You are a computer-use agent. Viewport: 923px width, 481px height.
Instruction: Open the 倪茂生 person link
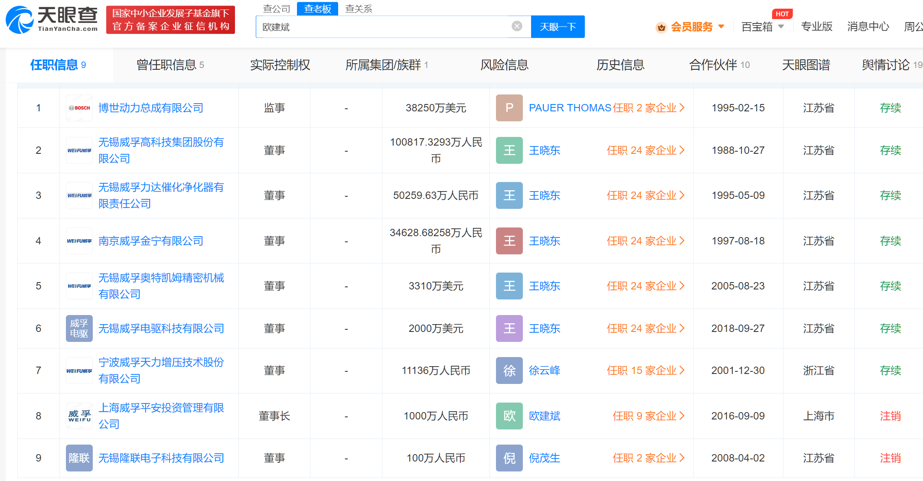545,458
